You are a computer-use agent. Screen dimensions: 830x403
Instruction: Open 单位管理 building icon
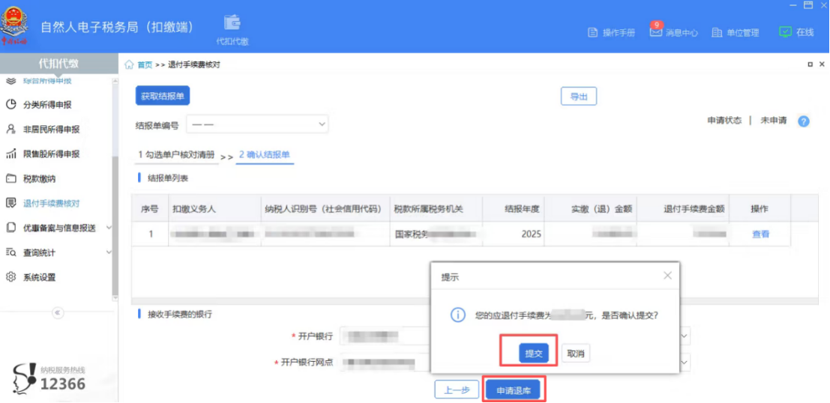point(717,32)
